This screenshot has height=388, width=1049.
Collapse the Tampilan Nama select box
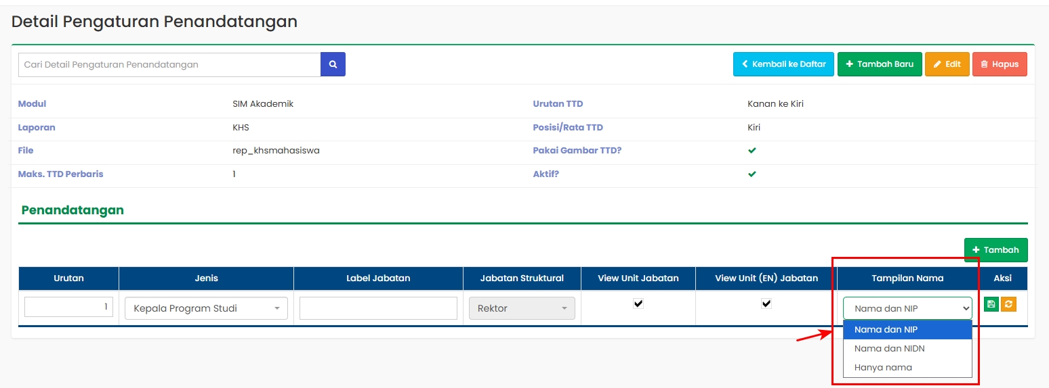907,308
